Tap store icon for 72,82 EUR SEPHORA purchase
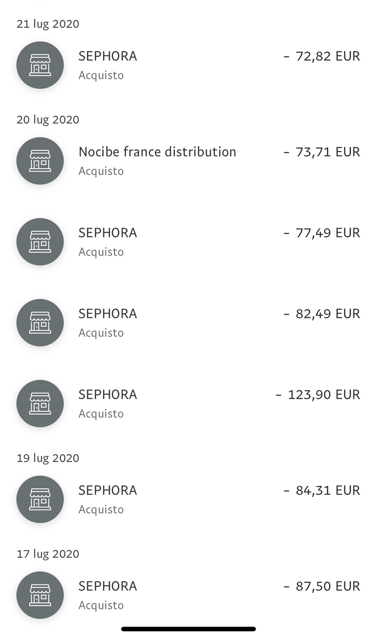The image size is (377, 638). pyautogui.click(x=40, y=65)
